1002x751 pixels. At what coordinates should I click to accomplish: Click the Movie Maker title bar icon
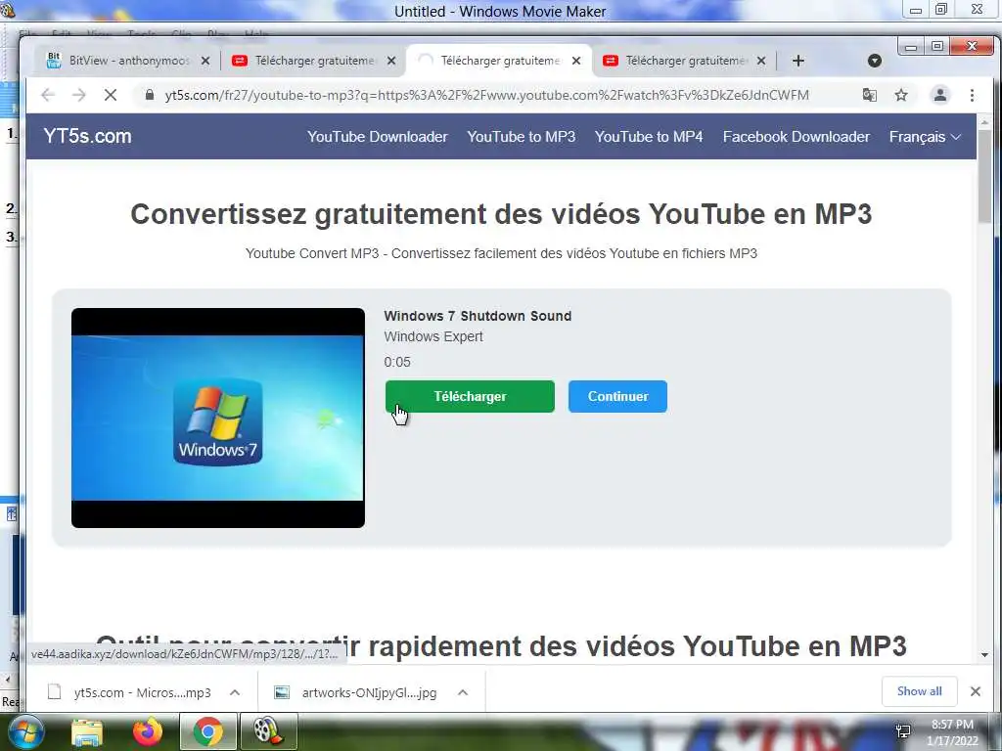pyautogui.click(x=8, y=10)
